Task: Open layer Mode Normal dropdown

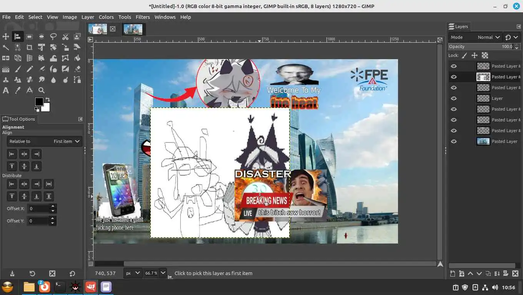Action: 475,37
